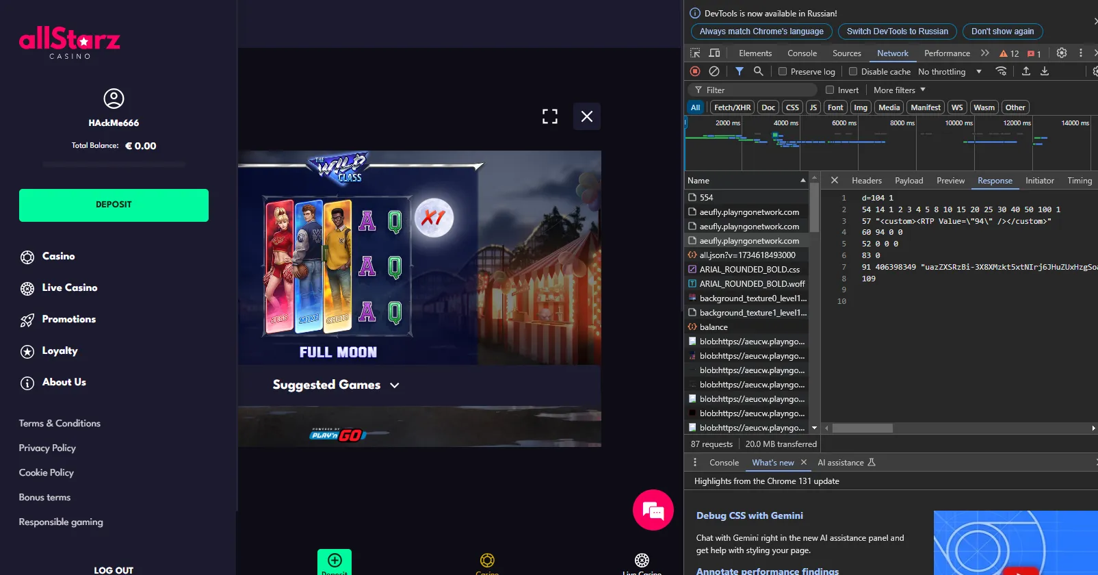The width and height of the screenshot is (1098, 575).
Task: Click the Loyalty star icon
Action: pyautogui.click(x=27, y=352)
